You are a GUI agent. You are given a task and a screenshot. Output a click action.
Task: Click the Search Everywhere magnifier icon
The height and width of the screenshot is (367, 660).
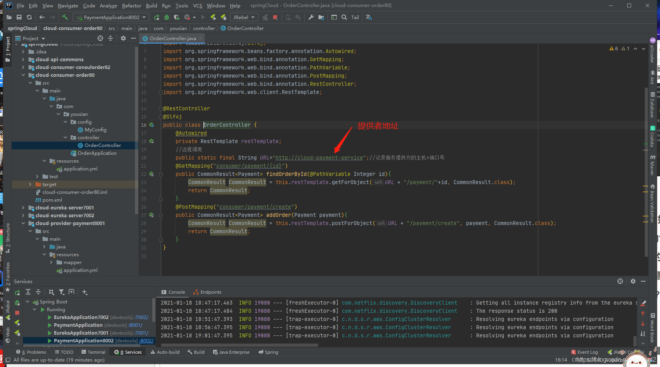click(x=344, y=17)
